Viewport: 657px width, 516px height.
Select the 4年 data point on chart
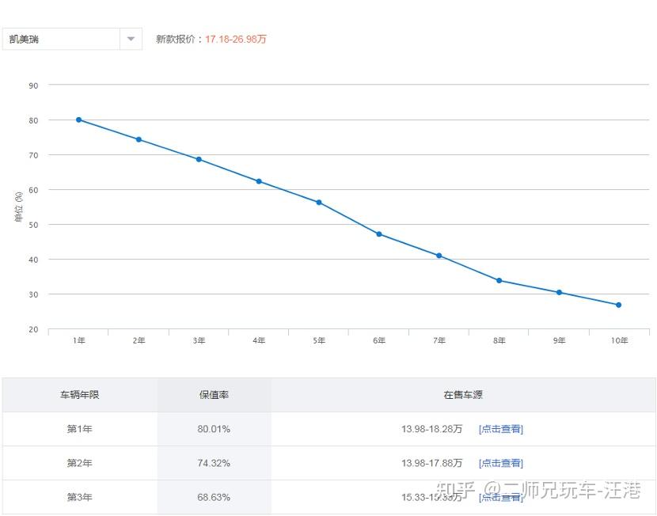[x=259, y=181]
